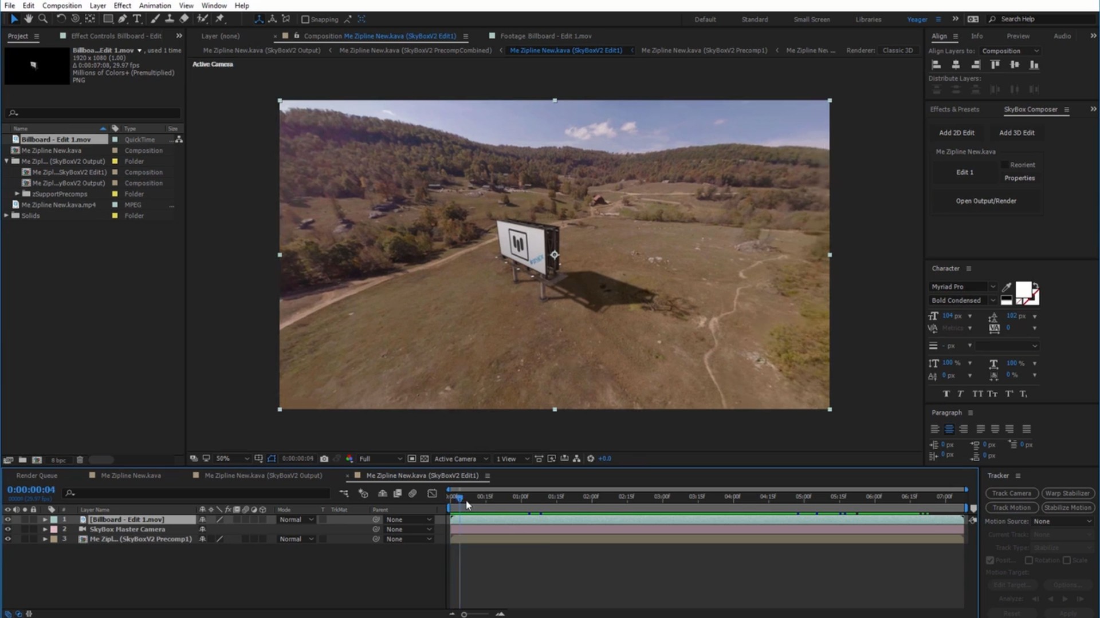Check the Rotation option in the Tracker

click(1028, 561)
